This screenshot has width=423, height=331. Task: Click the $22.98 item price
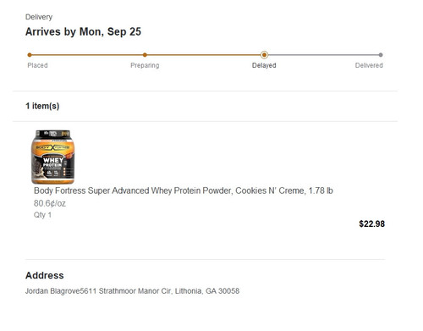[x=371, y=223]
